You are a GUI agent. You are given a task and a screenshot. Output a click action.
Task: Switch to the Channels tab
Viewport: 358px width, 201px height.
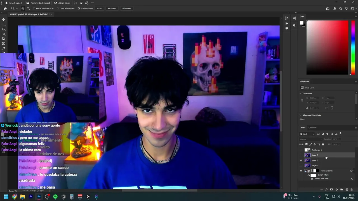(312, 128)
